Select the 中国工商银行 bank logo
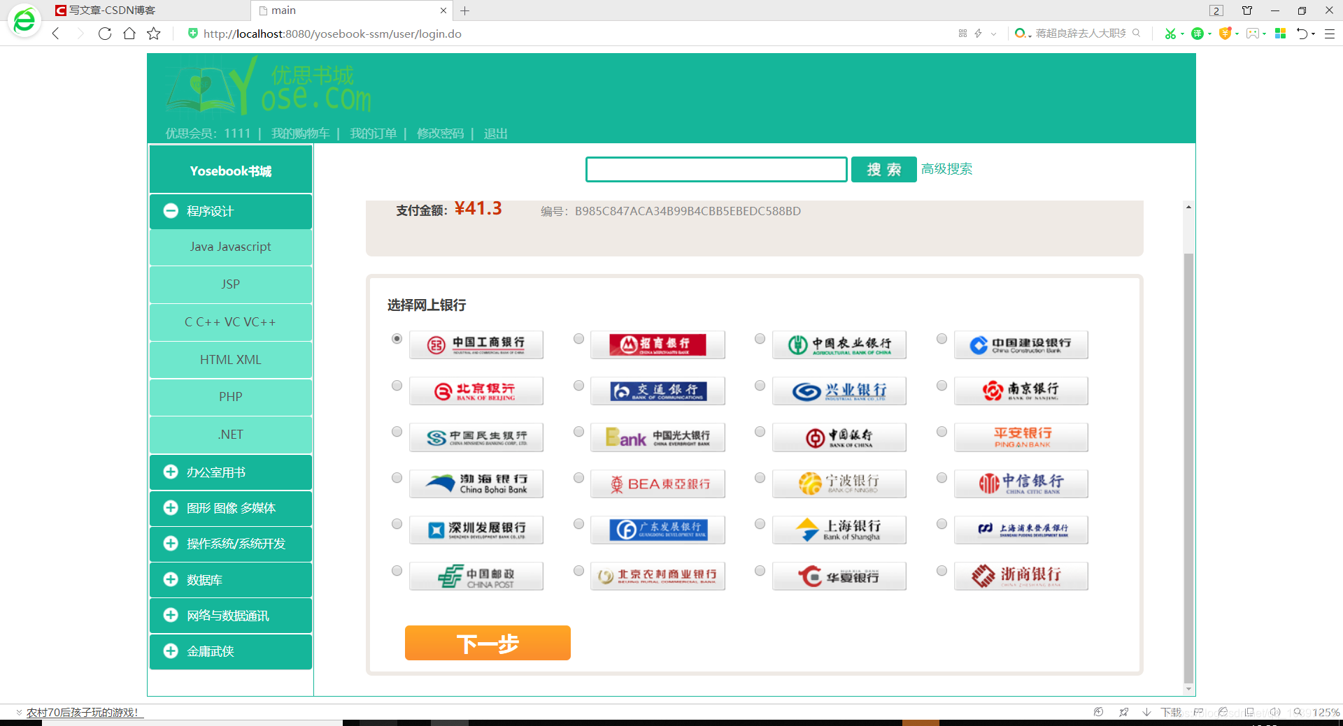 pyautogui.click(x=476, y=344)
